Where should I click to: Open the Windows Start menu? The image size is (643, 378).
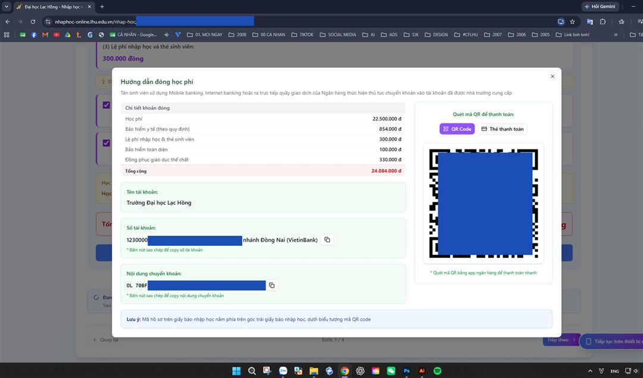236,371
